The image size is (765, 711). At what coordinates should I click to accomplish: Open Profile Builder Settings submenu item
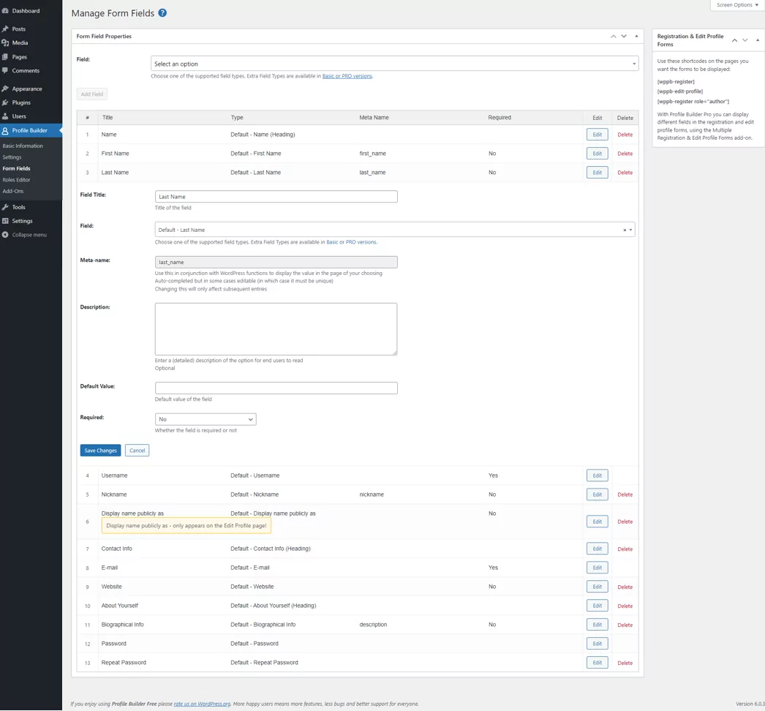(12, 157)
